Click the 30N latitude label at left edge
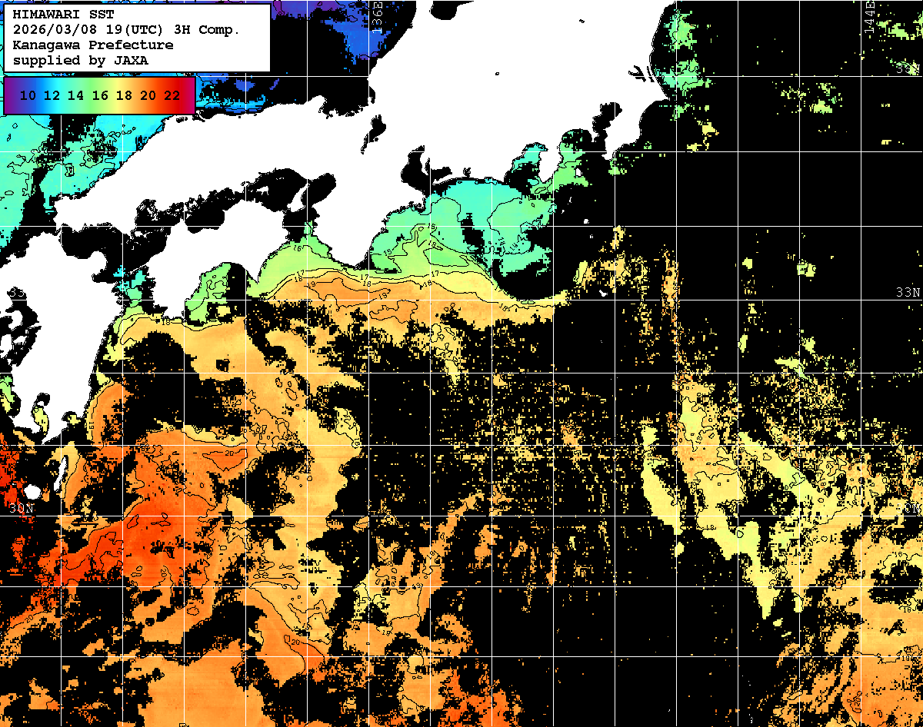Viewport: 923px width, 727px height. tap(22, 509)
